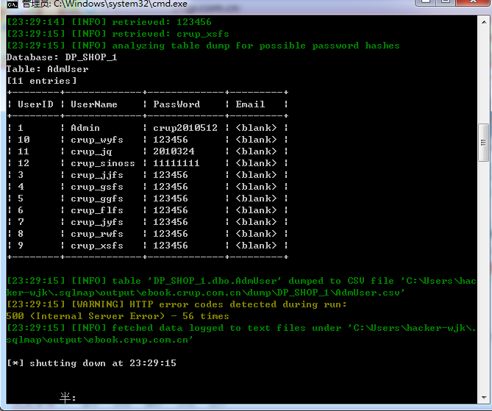Click 'sqlmap\output\ebook.crup.com.cn' final path line
This screenshot has width=492, height=411.
click(x=100, y=340)
